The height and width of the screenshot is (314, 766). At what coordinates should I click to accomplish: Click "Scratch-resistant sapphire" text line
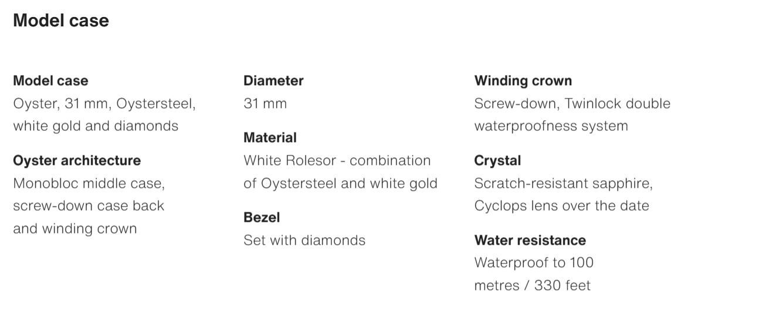563,184
